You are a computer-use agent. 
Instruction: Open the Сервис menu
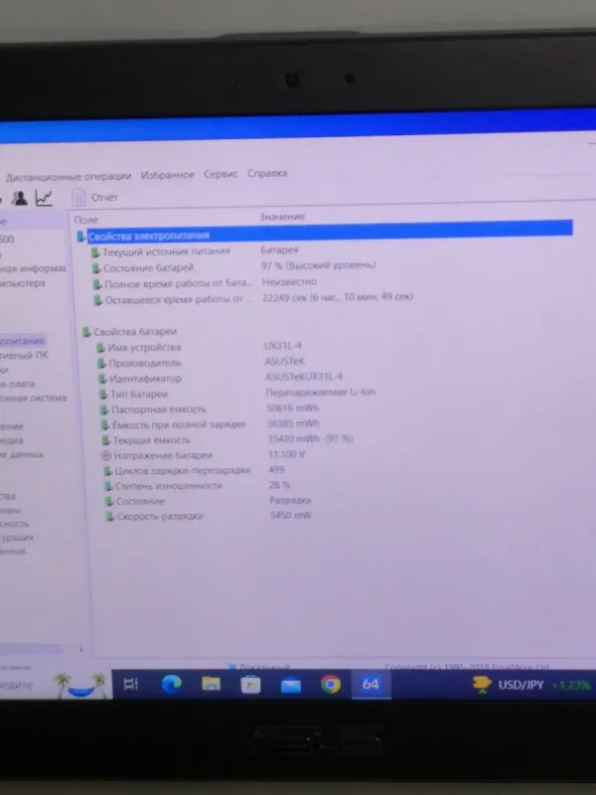(221, 174)
